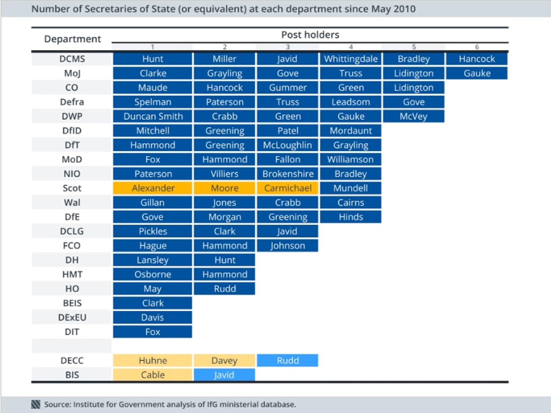Click the Post holders column header
This screenshot has width=551, height=413.
point(310,35)
